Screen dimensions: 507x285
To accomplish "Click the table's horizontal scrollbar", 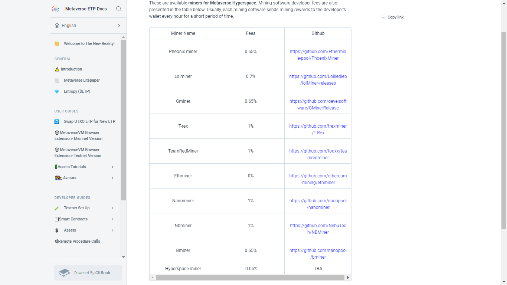I will [250, 277].
